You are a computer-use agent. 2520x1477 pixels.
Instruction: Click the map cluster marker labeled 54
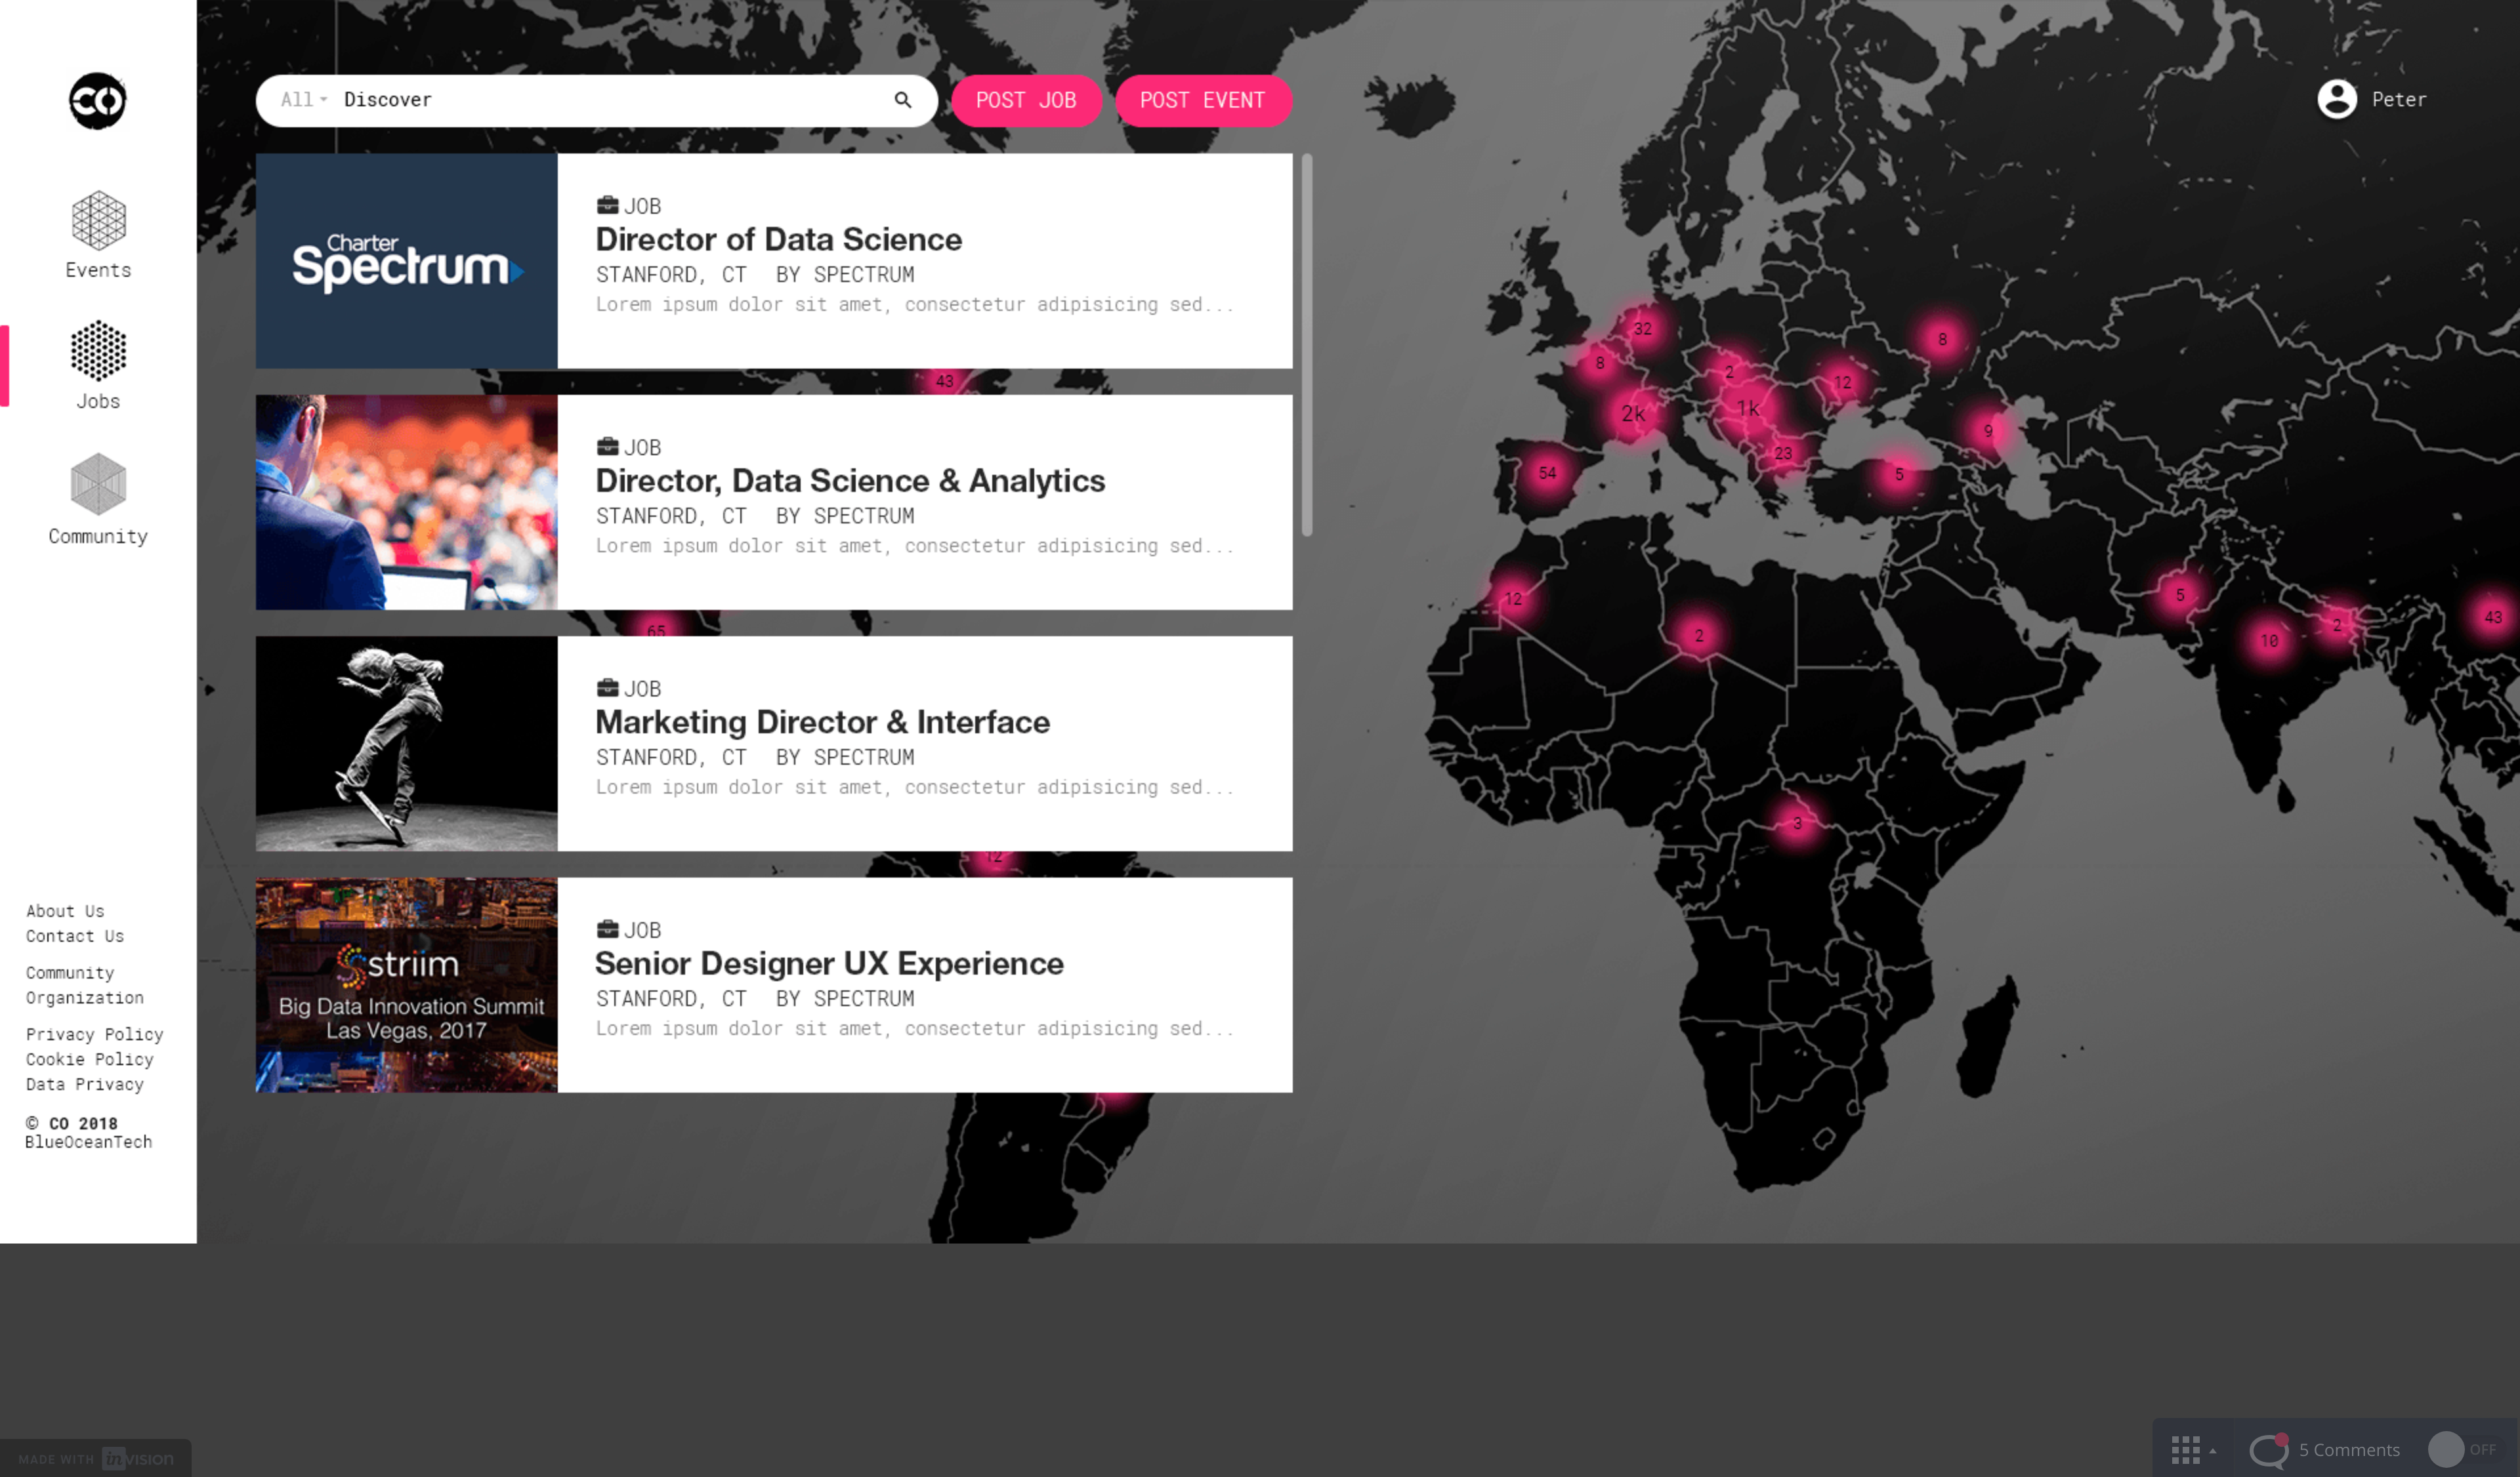(1547, 473)
